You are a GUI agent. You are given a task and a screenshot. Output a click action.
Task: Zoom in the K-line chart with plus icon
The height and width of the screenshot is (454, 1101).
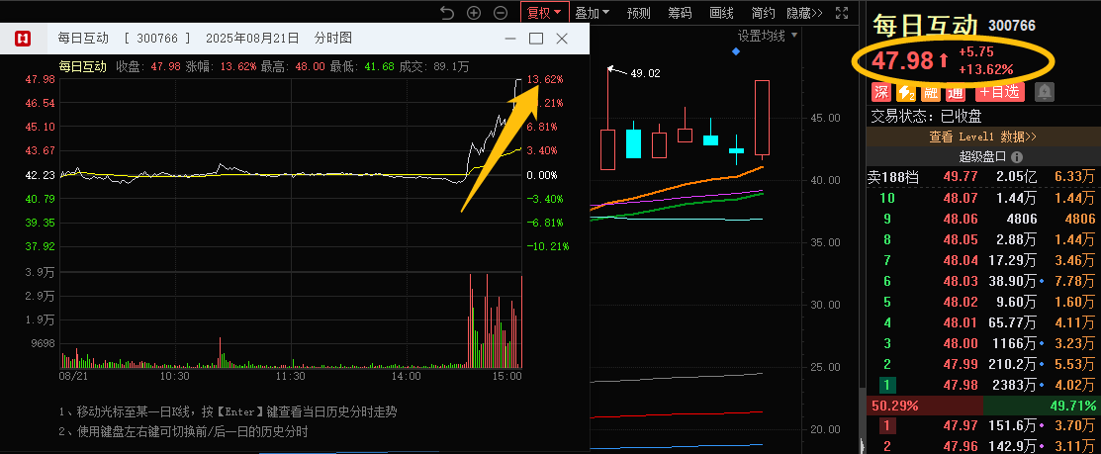point(474,13)
